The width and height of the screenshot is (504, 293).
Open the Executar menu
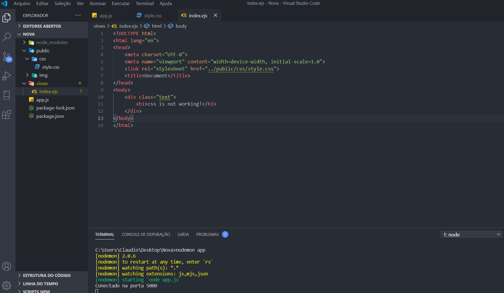121,4
